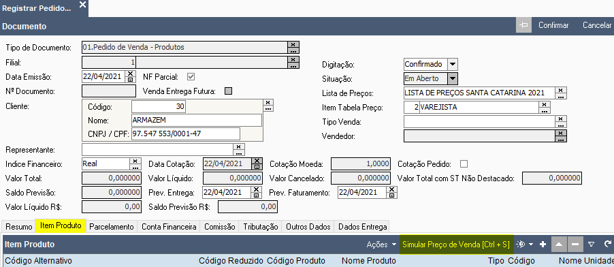Clear the Lista de Preços field (x)
This screenshot has height=267, width=614.
click(x=561, y=90)
